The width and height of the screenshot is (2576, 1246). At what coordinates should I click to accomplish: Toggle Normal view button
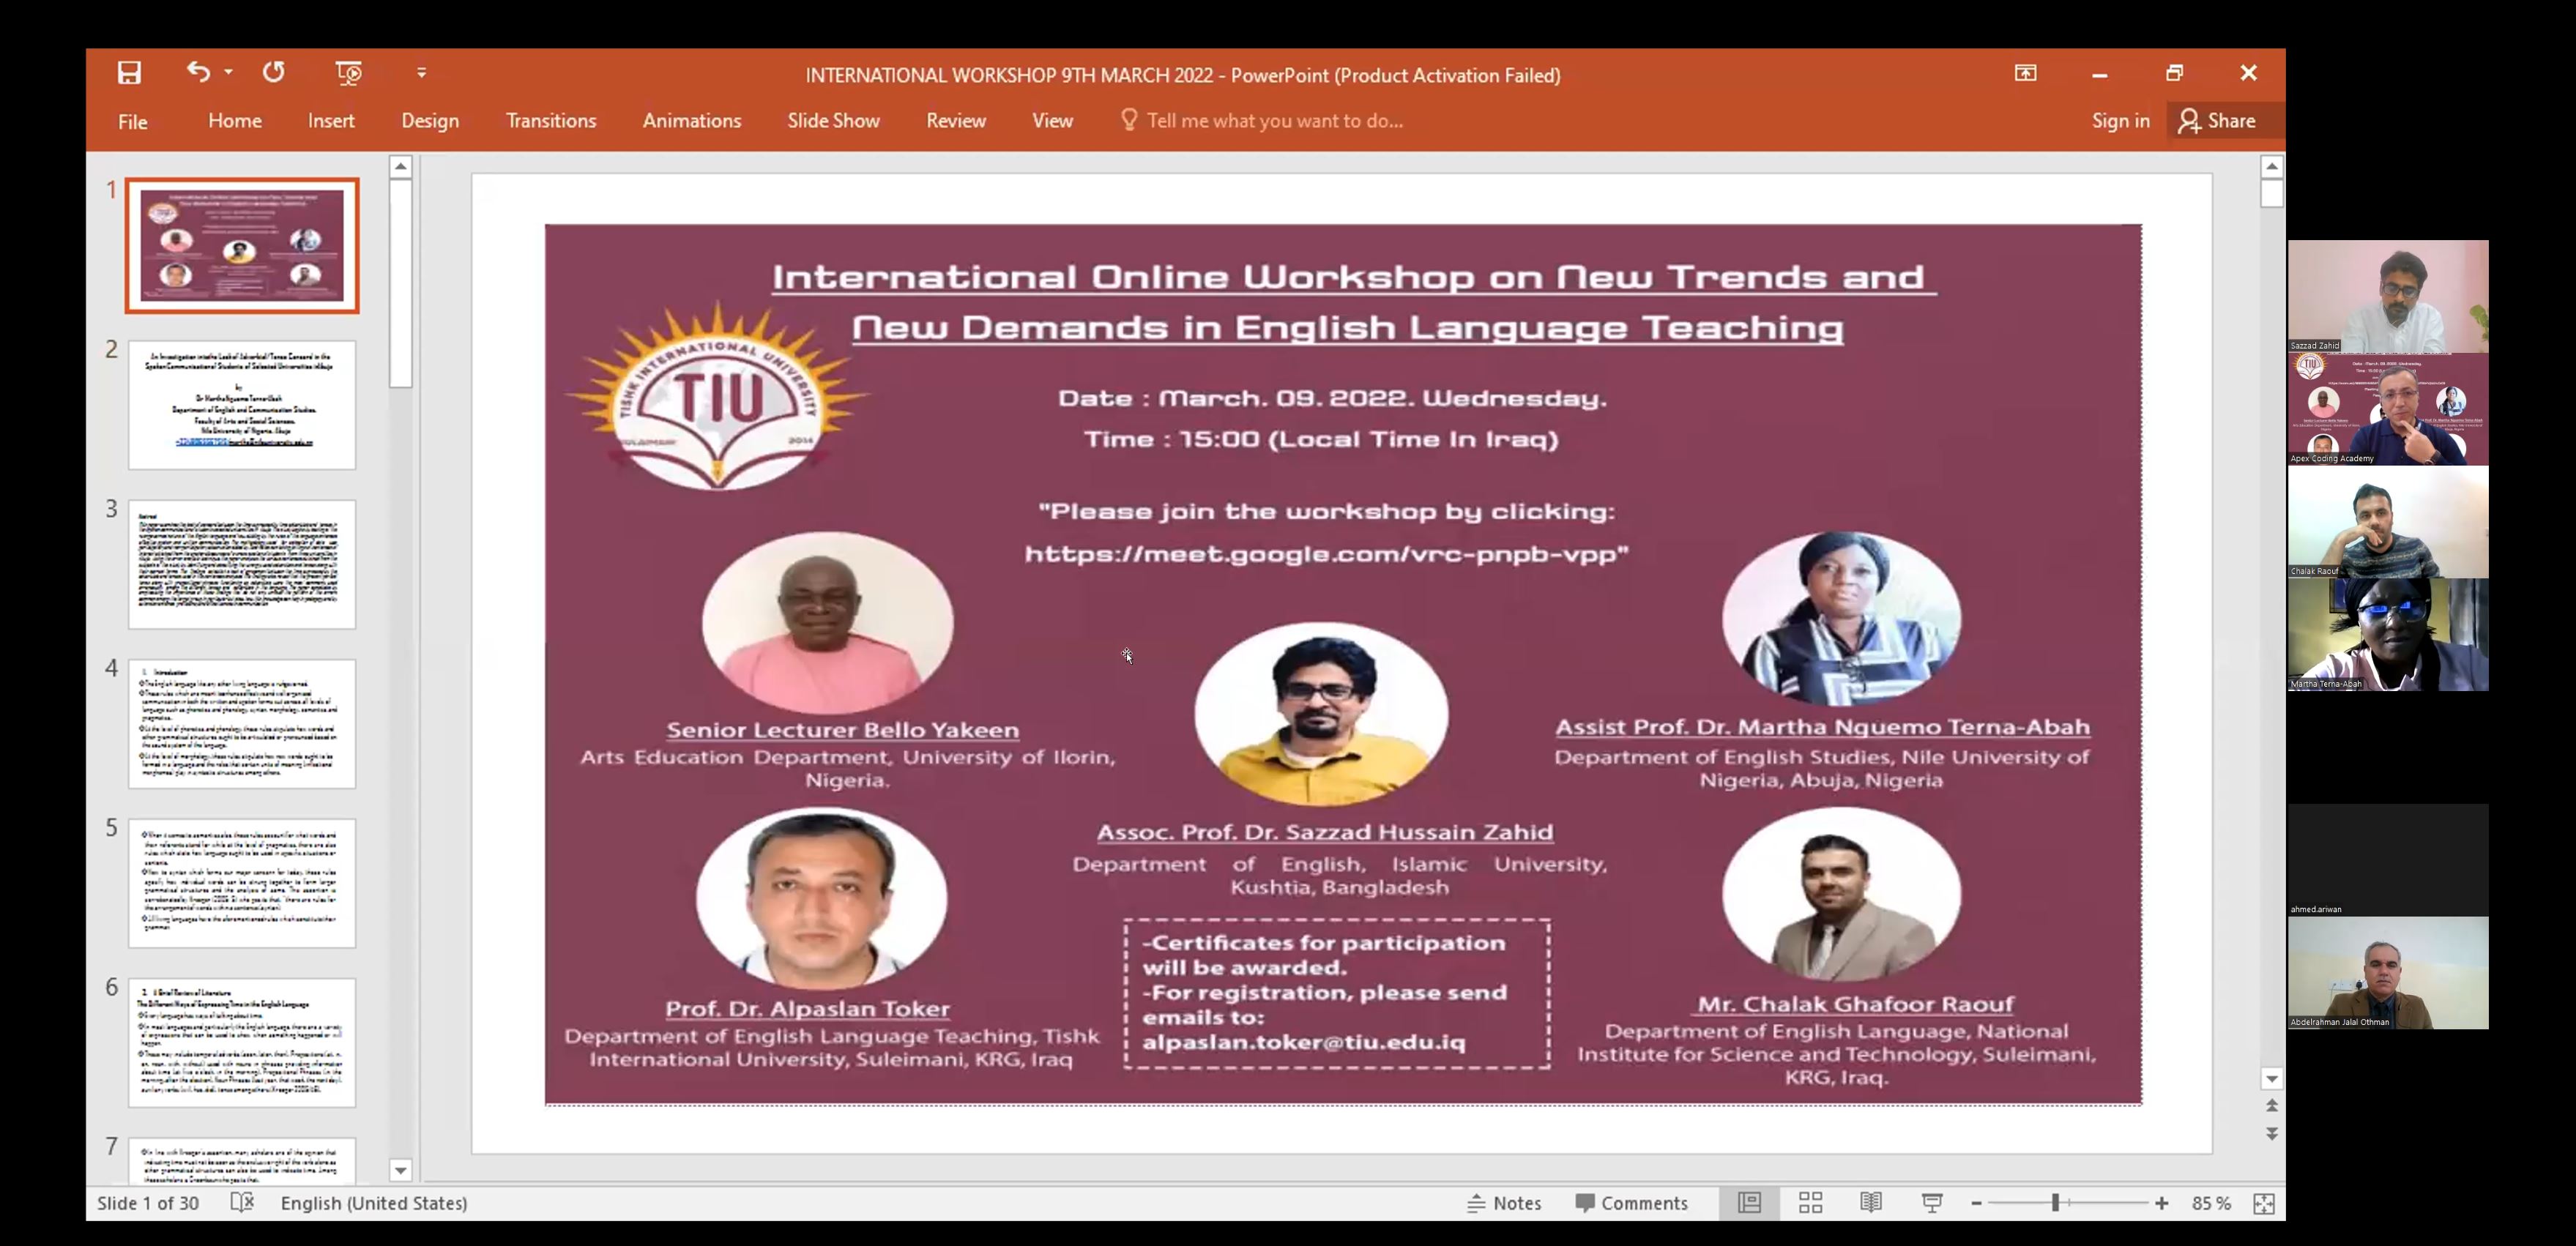coord(1749,1203)
